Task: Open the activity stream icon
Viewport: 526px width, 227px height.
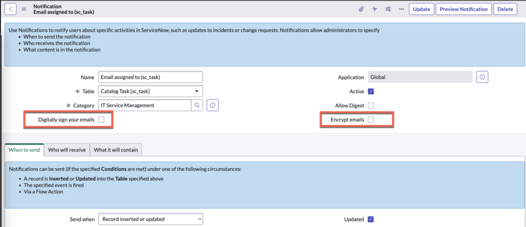Action: pyautogui.click(x=374, y=9)
